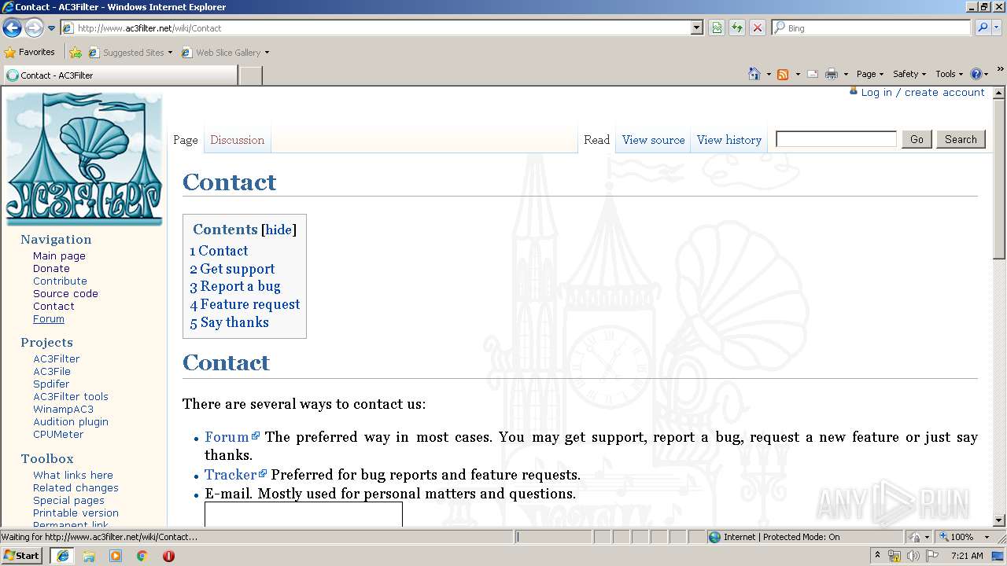Click the empty new tab button
The height and width of the screenshot is (566, 1007).
click(x=250, y=75)
